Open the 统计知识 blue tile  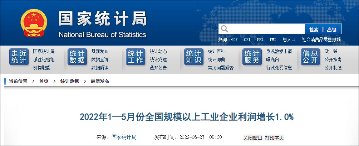point(194,57)
